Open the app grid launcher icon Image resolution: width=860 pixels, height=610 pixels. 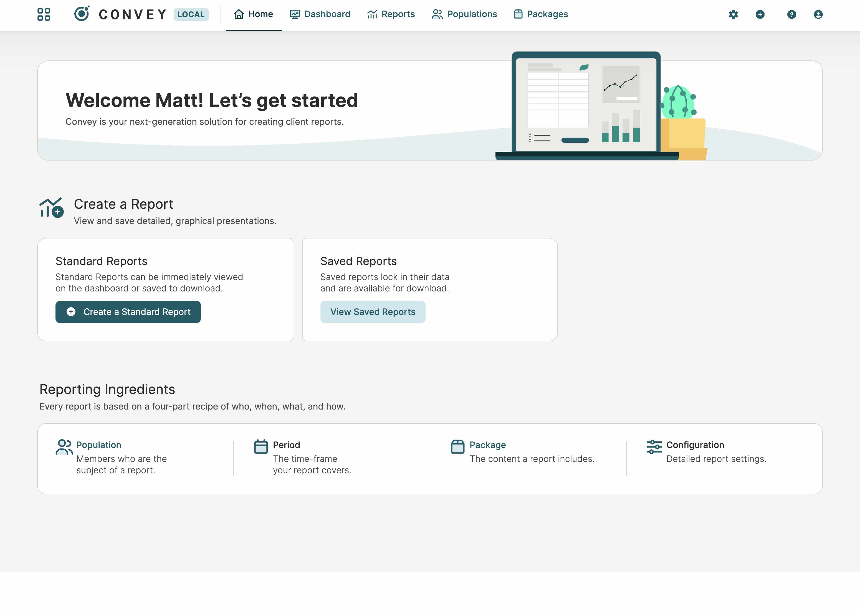click(44, 14)
